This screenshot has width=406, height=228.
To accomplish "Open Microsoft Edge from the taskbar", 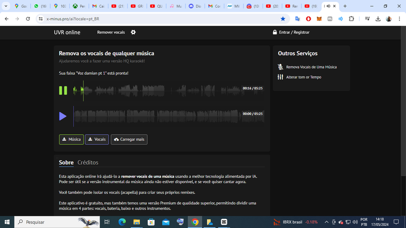I will click(x=122, y=222).
